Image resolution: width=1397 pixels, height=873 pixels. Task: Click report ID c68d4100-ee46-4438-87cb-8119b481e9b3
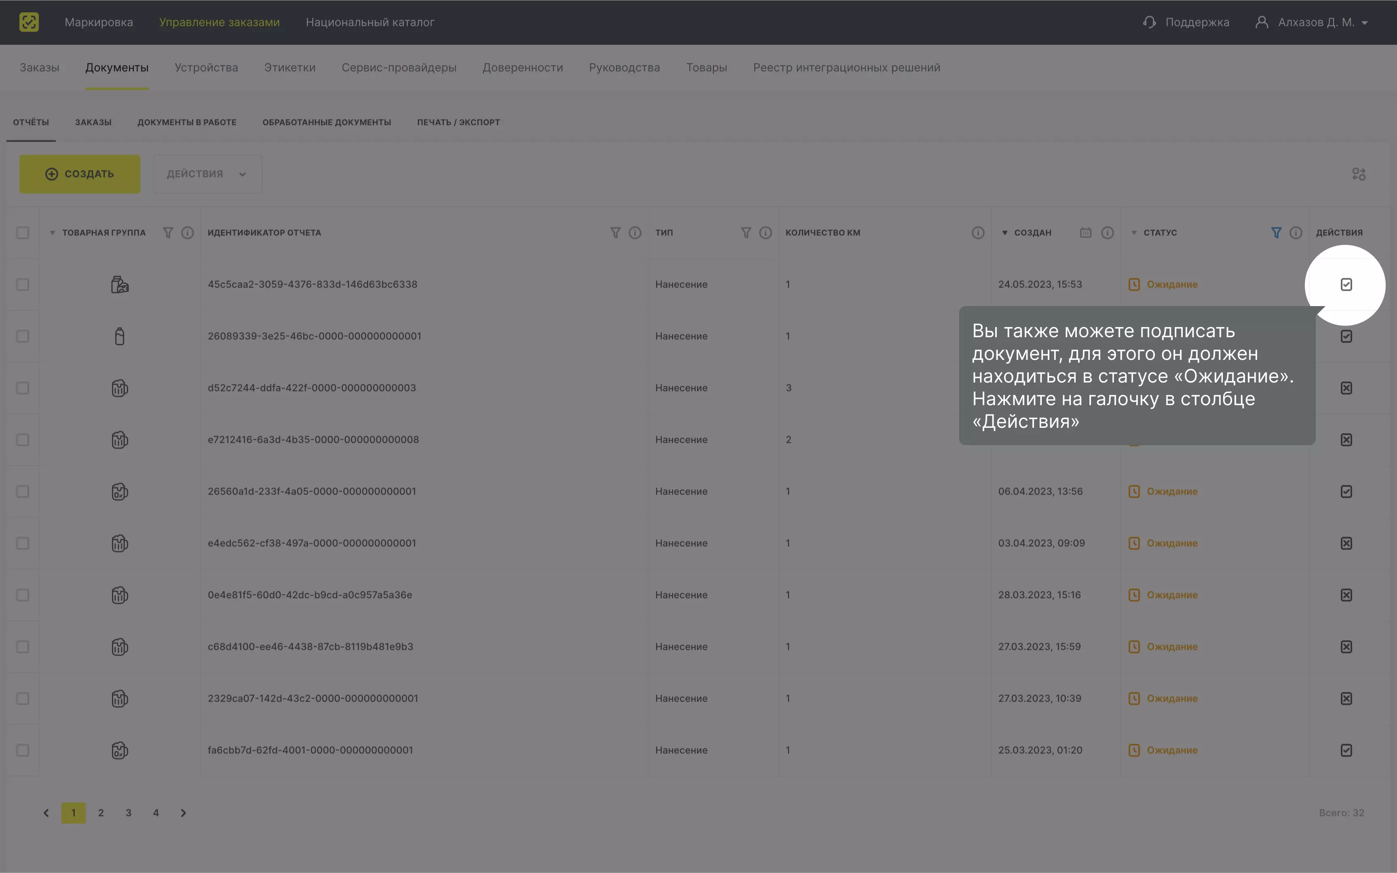pyautogui.click(x=310, y=647)
